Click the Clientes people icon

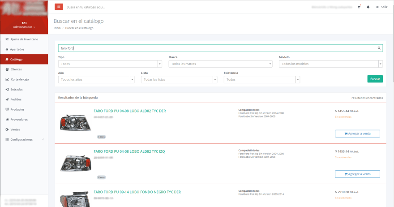7,69
